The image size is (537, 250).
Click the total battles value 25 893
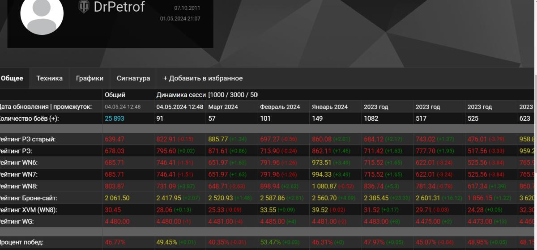[115, 119]
